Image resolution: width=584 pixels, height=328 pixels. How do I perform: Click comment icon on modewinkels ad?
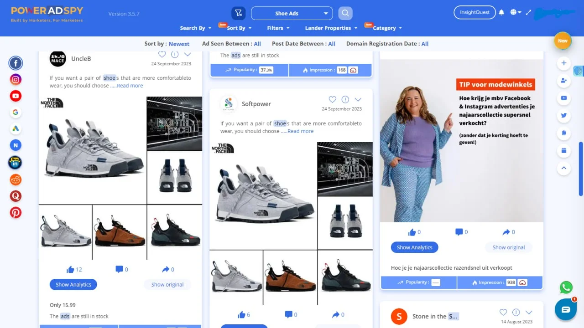click(x=459, y=232)
